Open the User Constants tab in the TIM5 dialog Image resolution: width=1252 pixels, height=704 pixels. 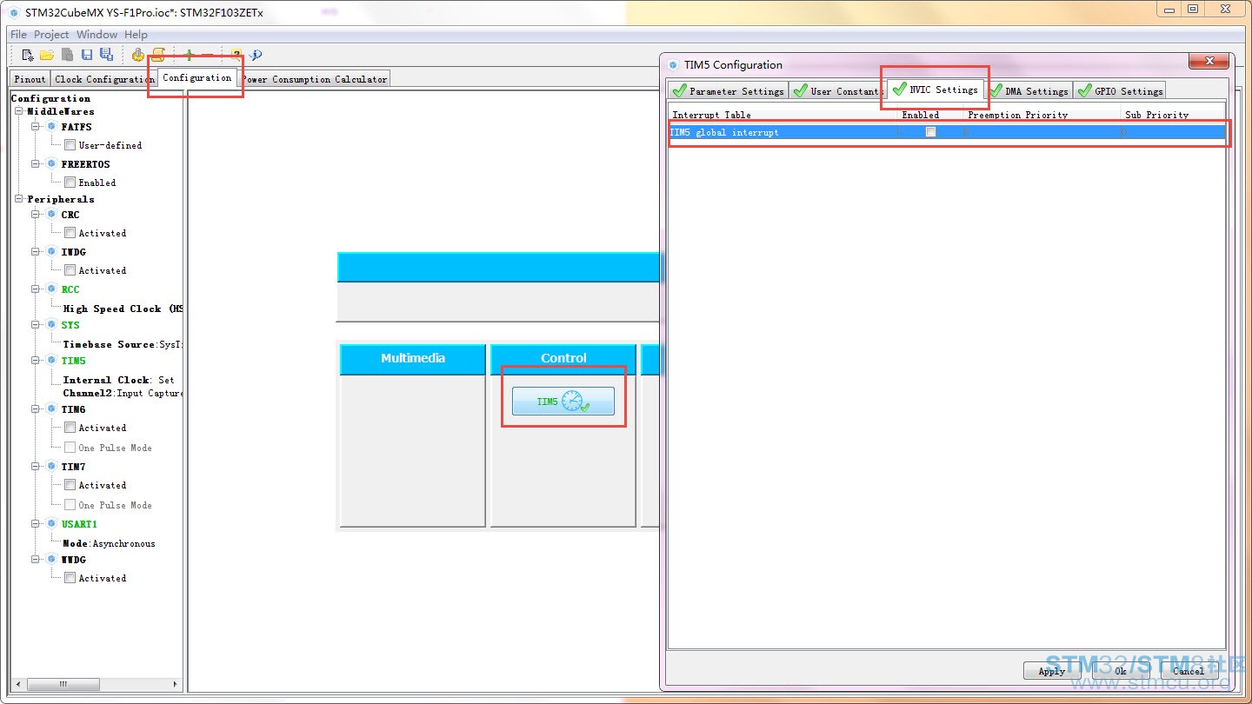pos(837,90)
